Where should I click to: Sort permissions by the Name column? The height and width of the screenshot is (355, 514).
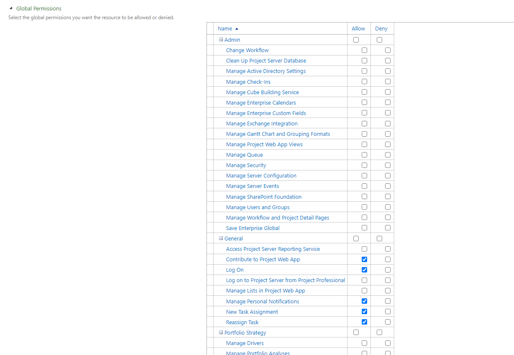pos(225,29)
